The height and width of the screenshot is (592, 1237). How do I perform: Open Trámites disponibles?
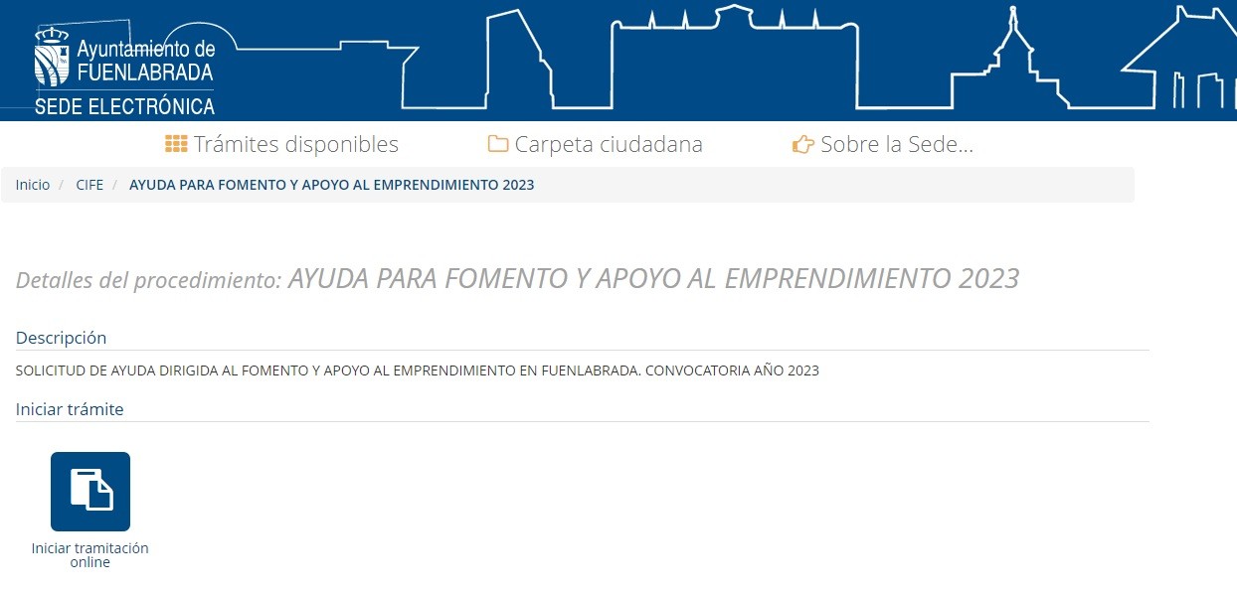coord(293,143)
